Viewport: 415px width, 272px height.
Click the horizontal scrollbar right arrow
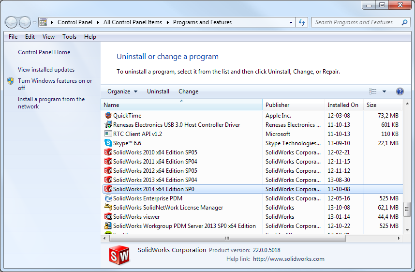(x=399, y=238)
